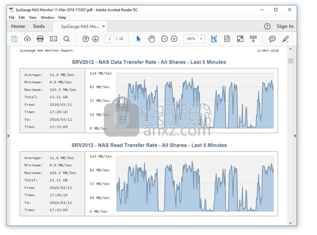
Task: Open the File menu
Action: [x=12, y=18]
